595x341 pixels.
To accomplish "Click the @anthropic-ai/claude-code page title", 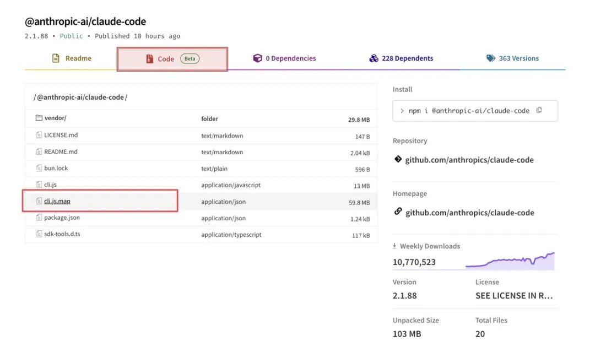I will (x=85, y=21).
